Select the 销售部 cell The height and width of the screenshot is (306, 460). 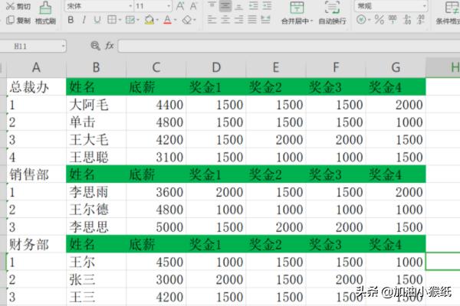[x=36, y=174]
